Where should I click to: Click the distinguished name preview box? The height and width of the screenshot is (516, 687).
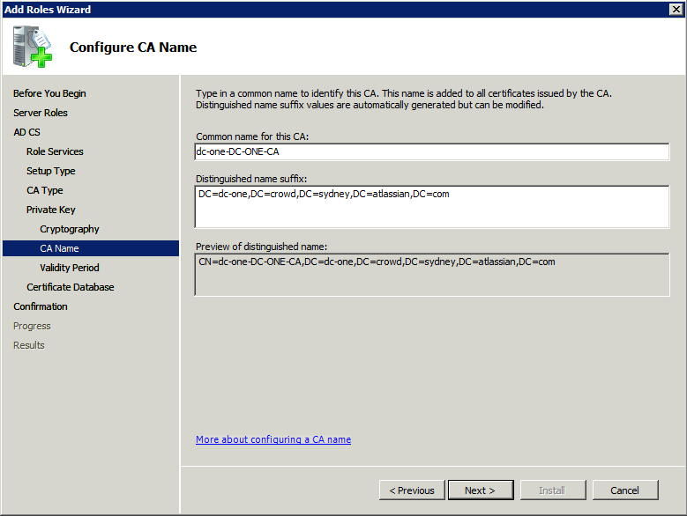pos(432,274)
